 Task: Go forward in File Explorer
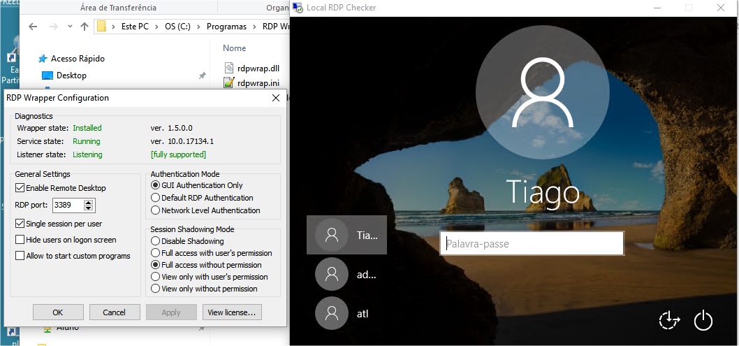coord(53,27)
